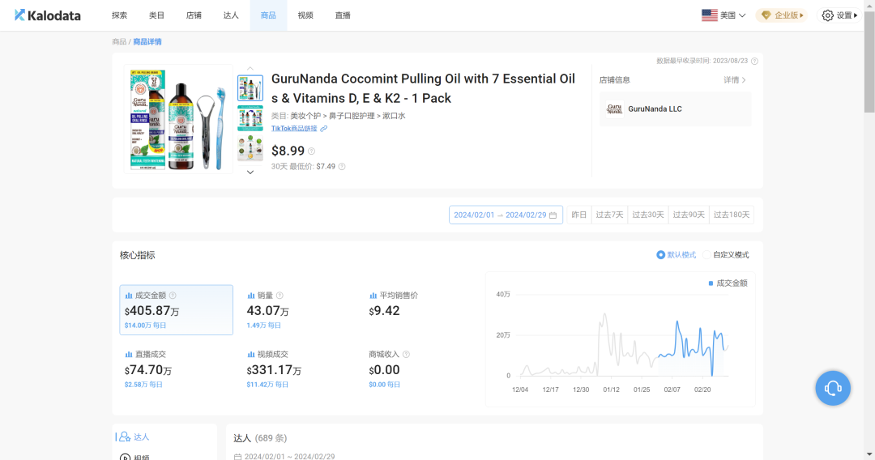Select 自定义模式 radio option

pyautogui.click(x=706, y=255)
